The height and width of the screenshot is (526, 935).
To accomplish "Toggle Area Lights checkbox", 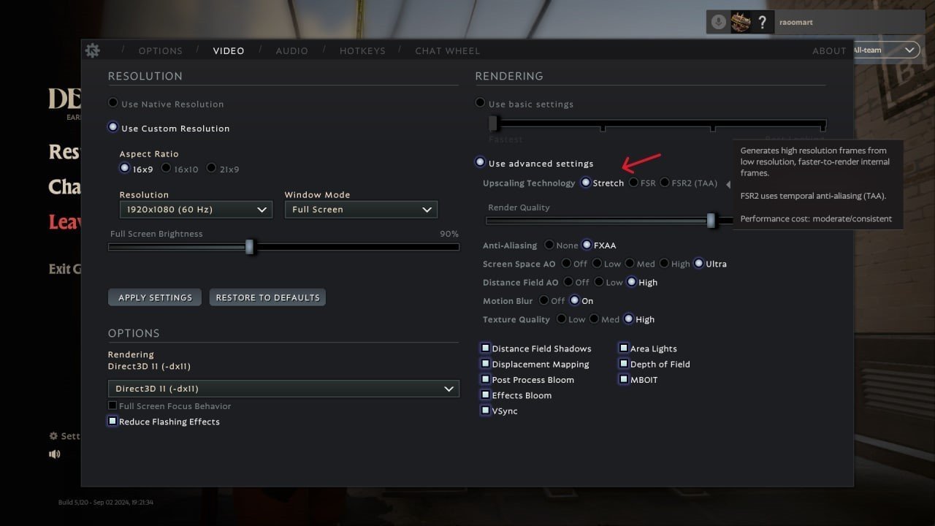I will (624, 348).
